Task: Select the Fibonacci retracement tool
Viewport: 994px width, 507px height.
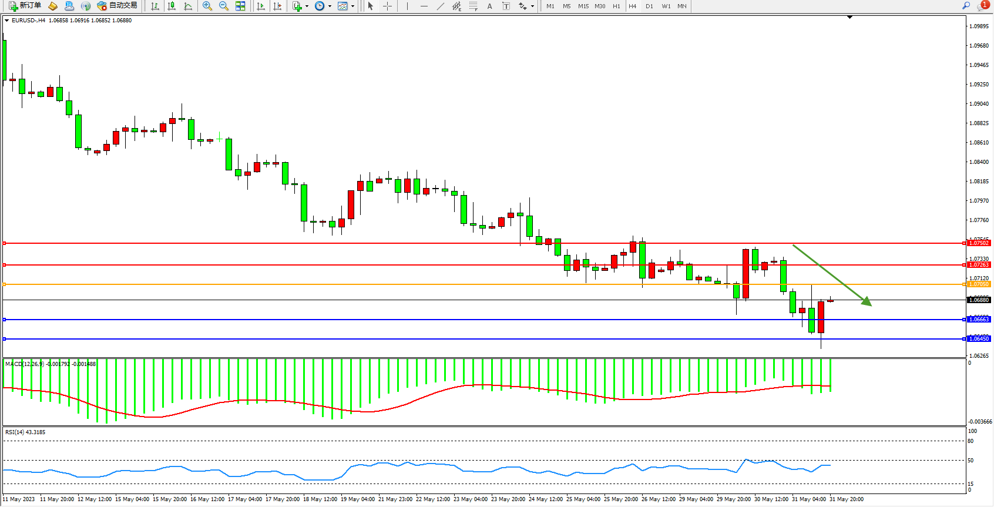Action: [x=474, y=6]
